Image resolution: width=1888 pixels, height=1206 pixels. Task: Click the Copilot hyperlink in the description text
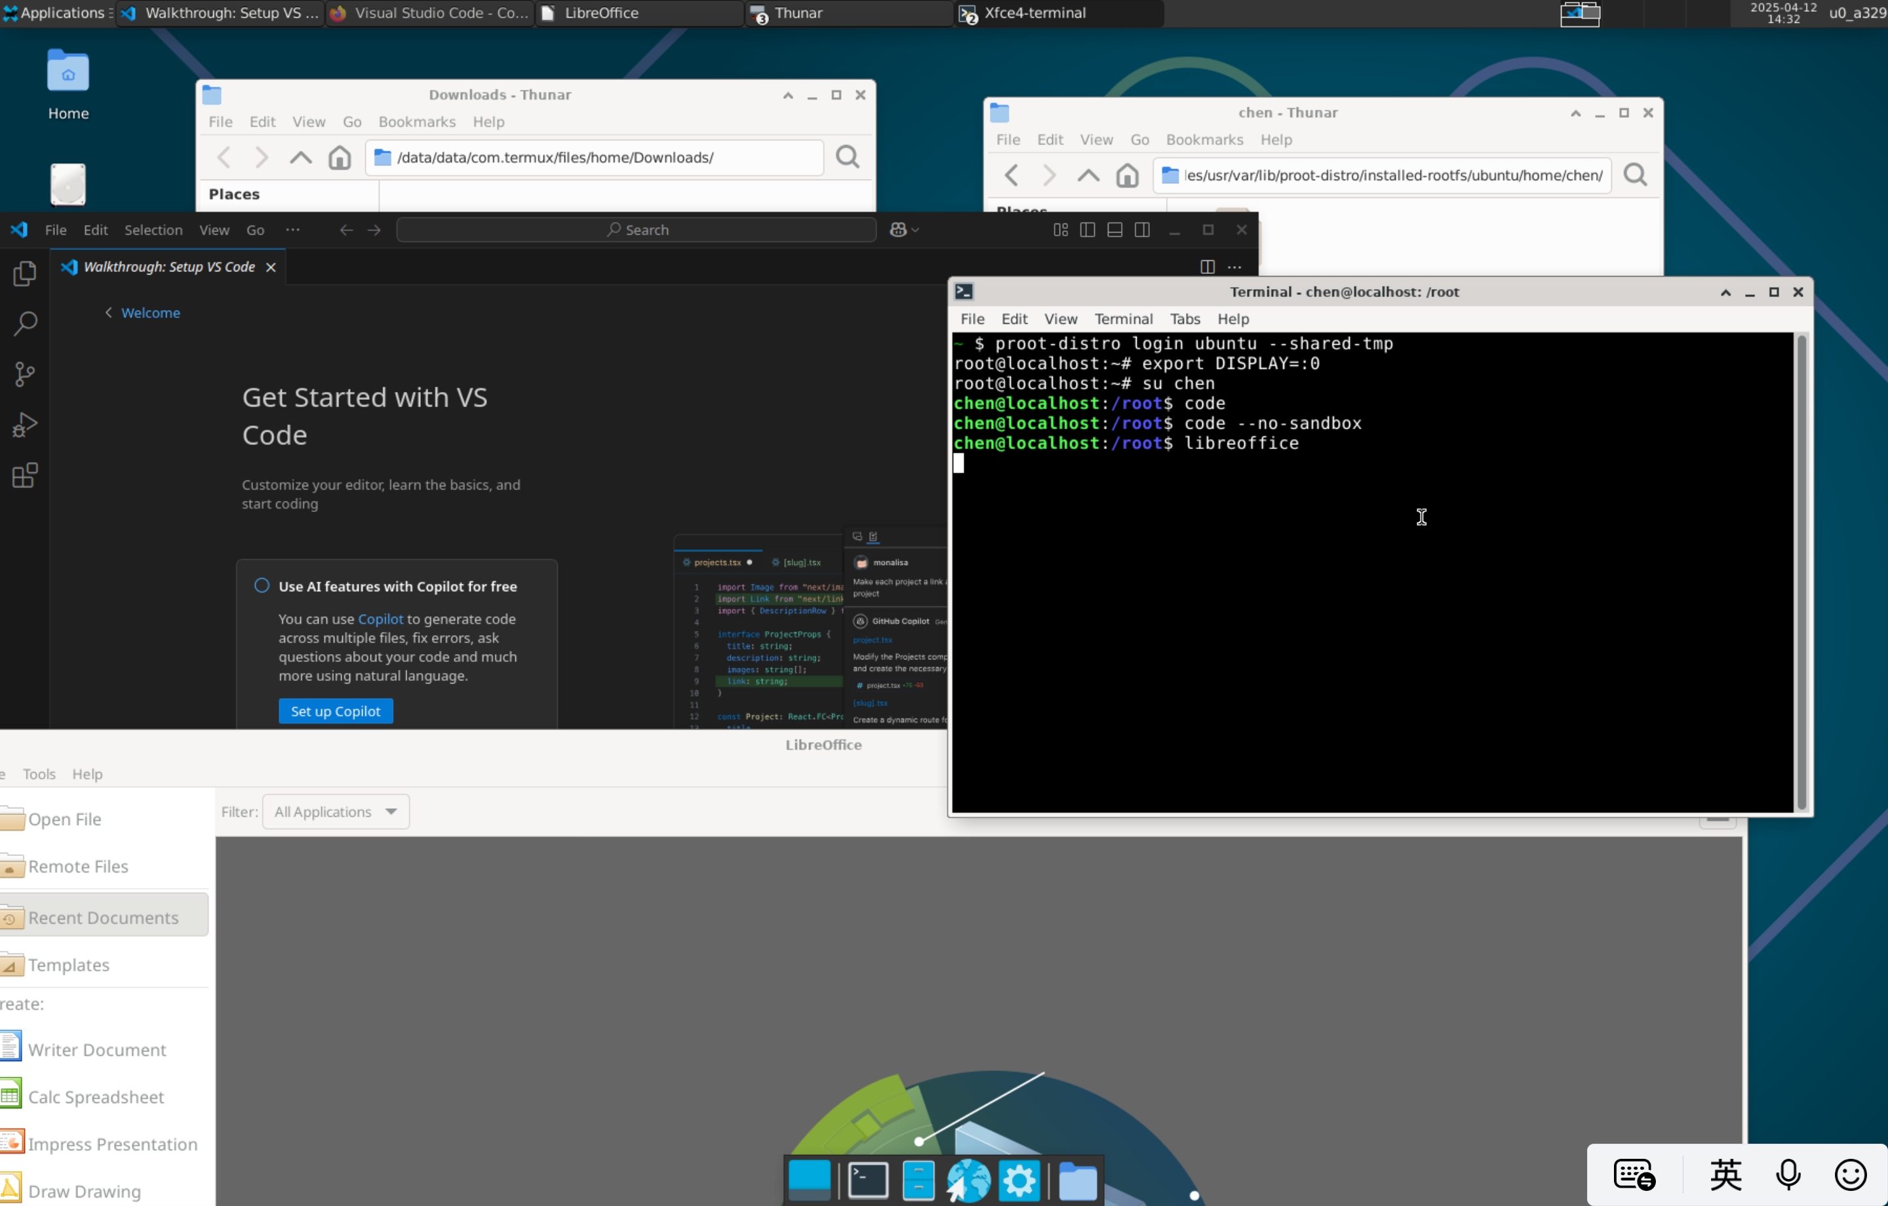[x=381, y=618]
